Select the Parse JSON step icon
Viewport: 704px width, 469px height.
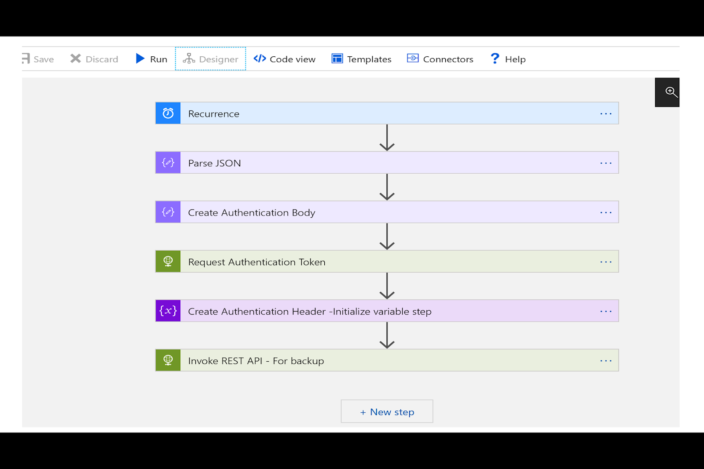point(168,162)
